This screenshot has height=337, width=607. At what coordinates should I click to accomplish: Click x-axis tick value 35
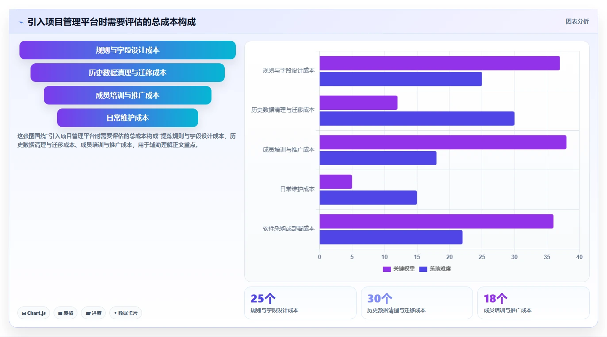tap(547, 257)
